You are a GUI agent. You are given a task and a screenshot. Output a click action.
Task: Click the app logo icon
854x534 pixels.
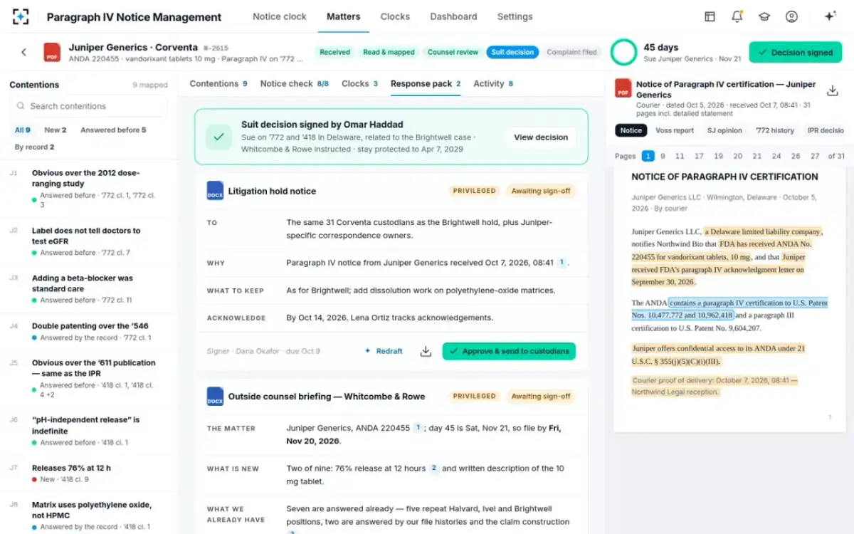click(x=21, y=16)
